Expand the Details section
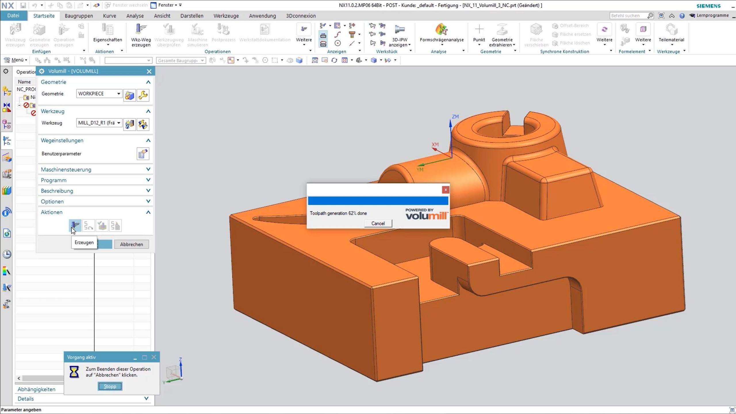This screenshot has width=736, height=414. tap(83, 399)
